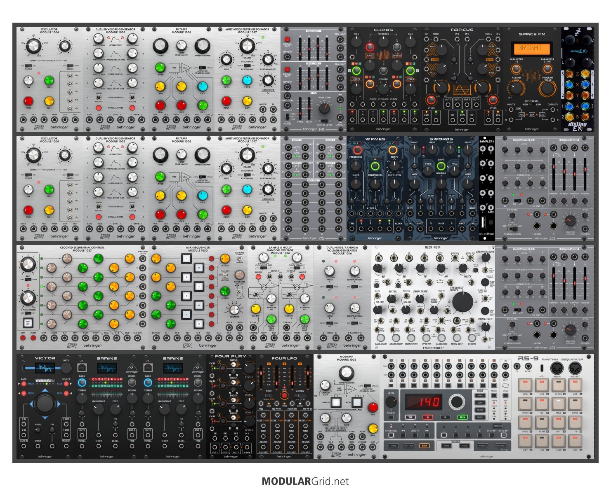
Task: Click the FREQUENCY knob on the Waves module
Action: coord(356,166)
